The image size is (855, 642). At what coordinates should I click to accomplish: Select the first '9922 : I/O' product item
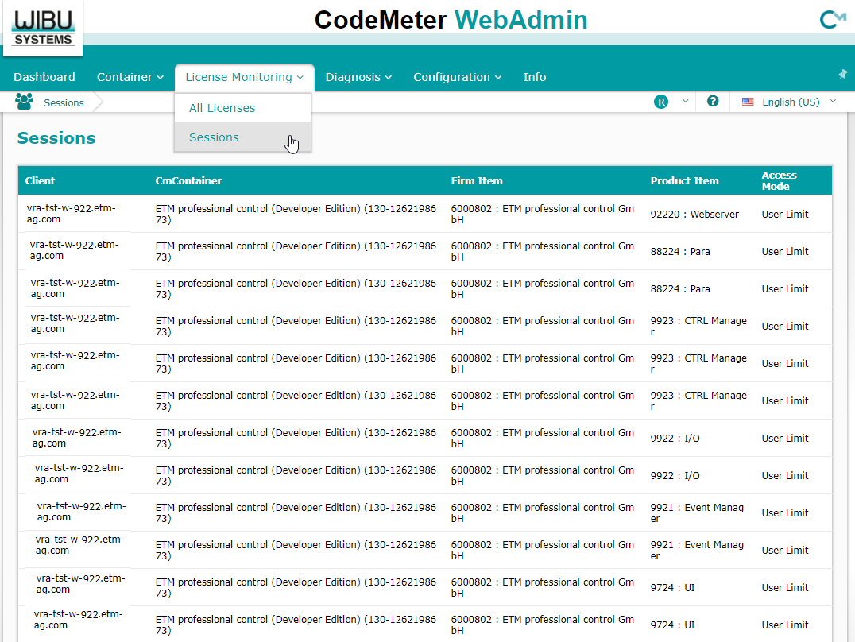[x=675, y=438]
